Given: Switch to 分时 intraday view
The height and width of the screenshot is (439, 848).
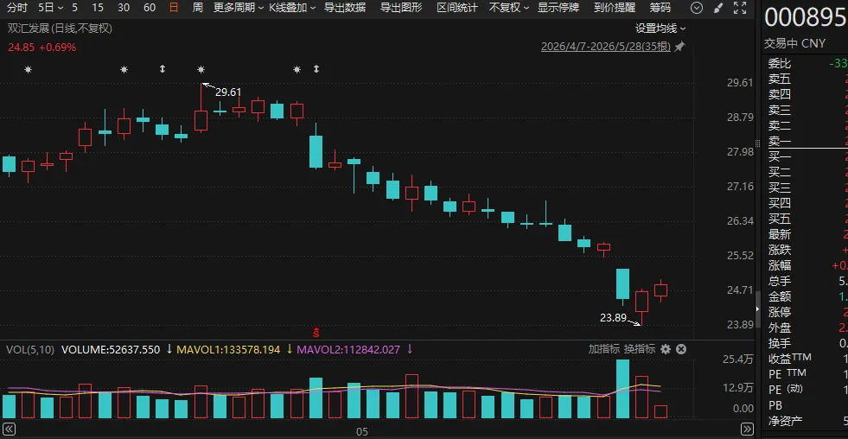Looking at the screenshot, I should click(x=17, y=8).
